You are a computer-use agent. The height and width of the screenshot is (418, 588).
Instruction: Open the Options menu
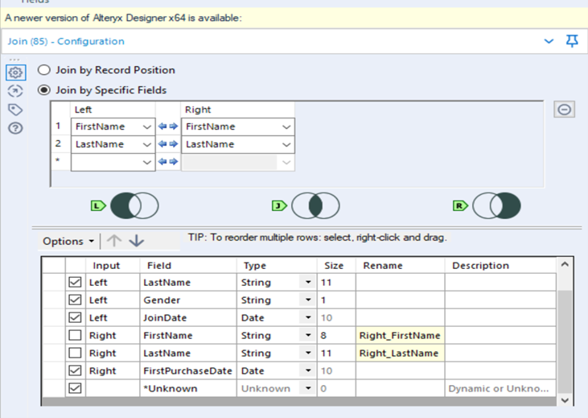tap(68, 241)
